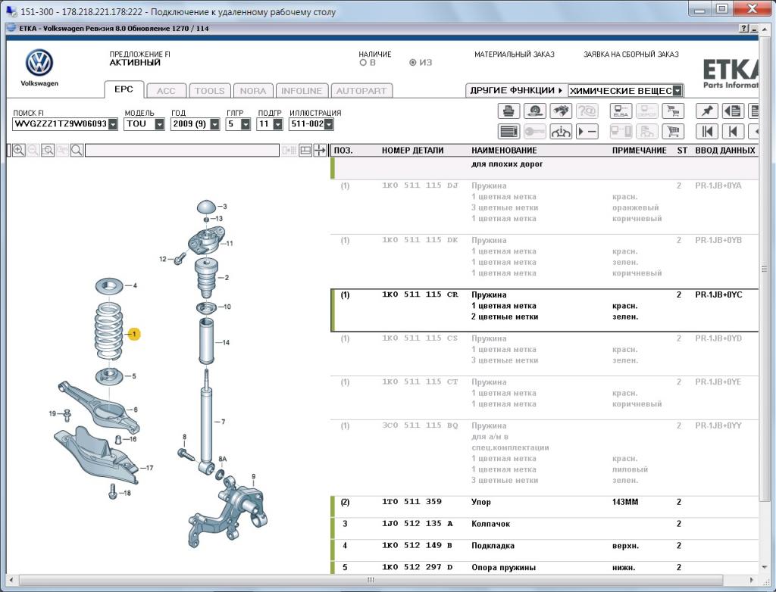Viewport: 776px width, 592px height.
Task: Switch to the AUTOPART tab
Action: click(361, 91)
